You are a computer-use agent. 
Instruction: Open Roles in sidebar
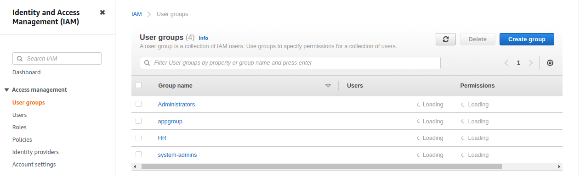(19, 127)
